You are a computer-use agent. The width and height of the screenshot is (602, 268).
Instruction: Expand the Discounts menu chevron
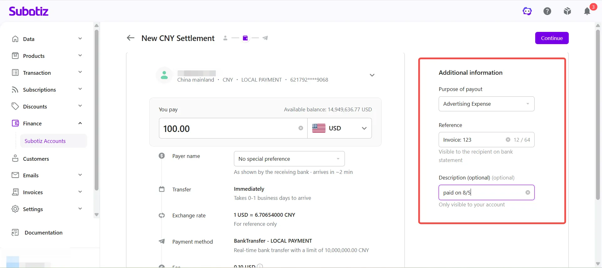tap(80, 106)
